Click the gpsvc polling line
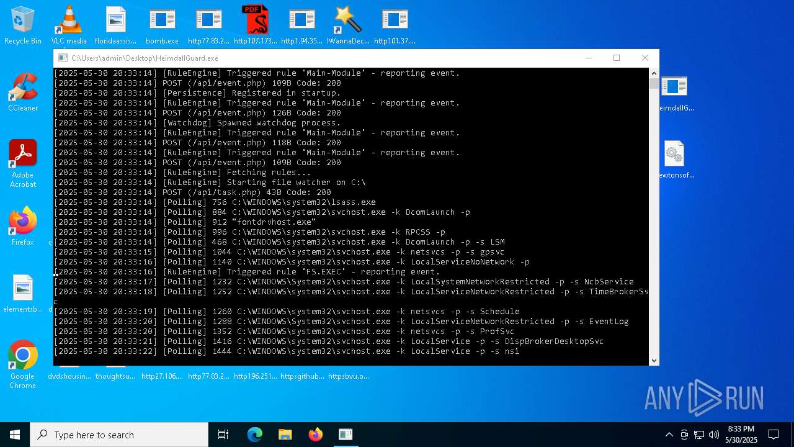 (279, 252)
